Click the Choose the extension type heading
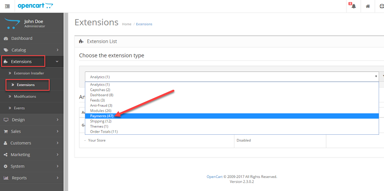 click(x=112, y=55)
